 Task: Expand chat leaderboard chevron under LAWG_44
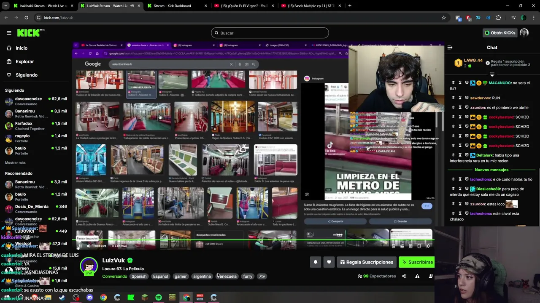[492, 74]
